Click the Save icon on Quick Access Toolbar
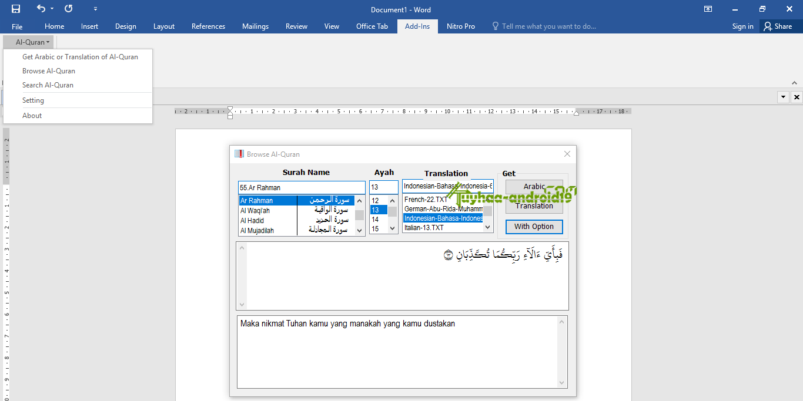 [15, 9]
